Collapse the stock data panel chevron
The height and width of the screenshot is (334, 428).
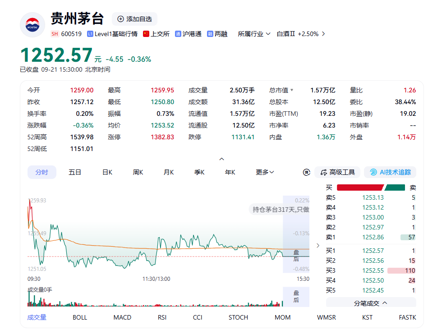point(221,159)
